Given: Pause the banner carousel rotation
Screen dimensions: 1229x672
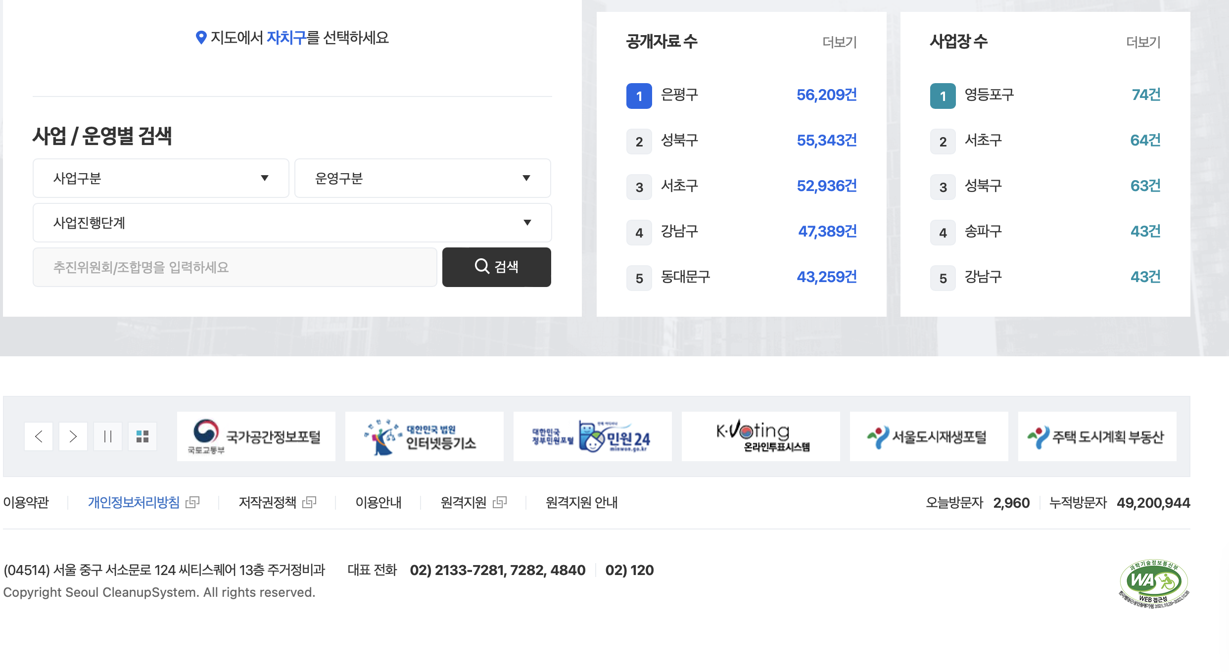Looking at the screenshot, I should point(108,436).
